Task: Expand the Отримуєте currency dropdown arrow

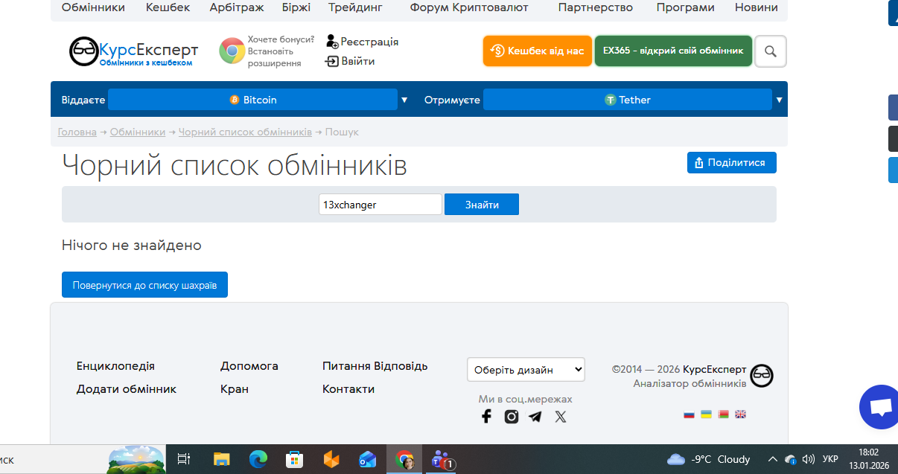Action: click(x=780, y=100)
